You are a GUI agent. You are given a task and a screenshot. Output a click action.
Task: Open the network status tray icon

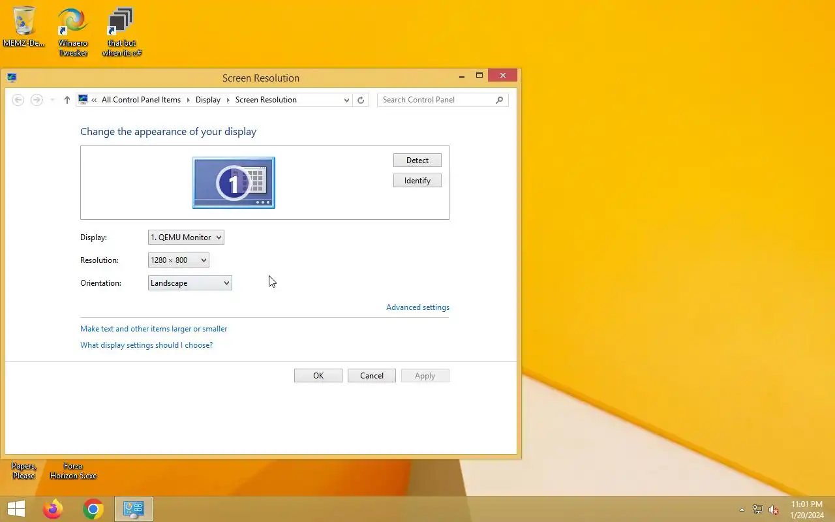758,510
